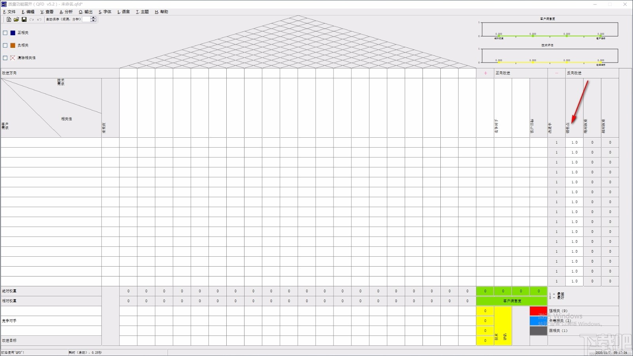The width and height of the screenshot is (633, 356).
Task: Click the auto-save interval input field
Action: point(86,19)
